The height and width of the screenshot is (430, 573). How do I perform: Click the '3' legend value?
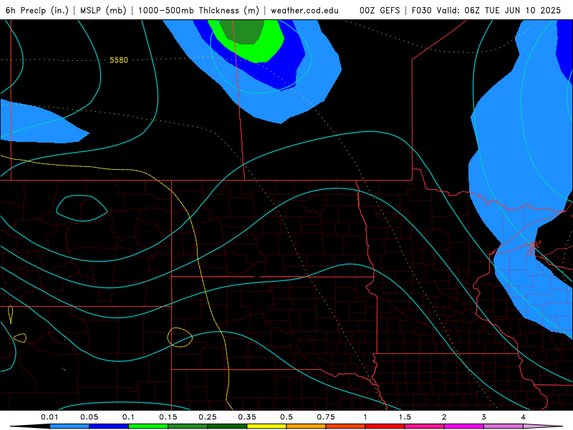click(484, 417)
